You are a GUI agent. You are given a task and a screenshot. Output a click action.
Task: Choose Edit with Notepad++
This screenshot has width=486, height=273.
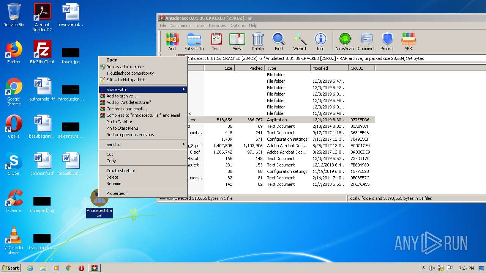[143, 80]
